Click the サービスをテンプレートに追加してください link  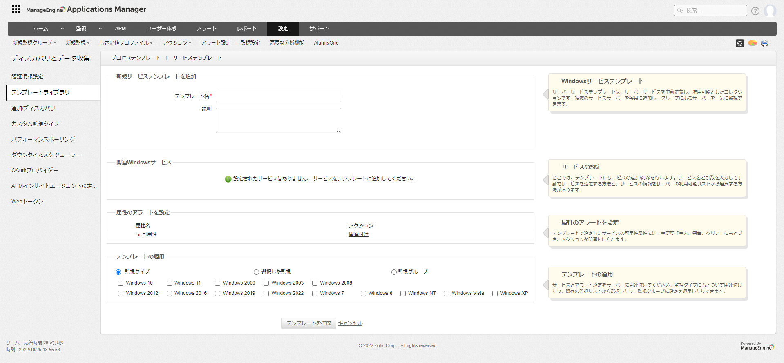click(364, 179)
